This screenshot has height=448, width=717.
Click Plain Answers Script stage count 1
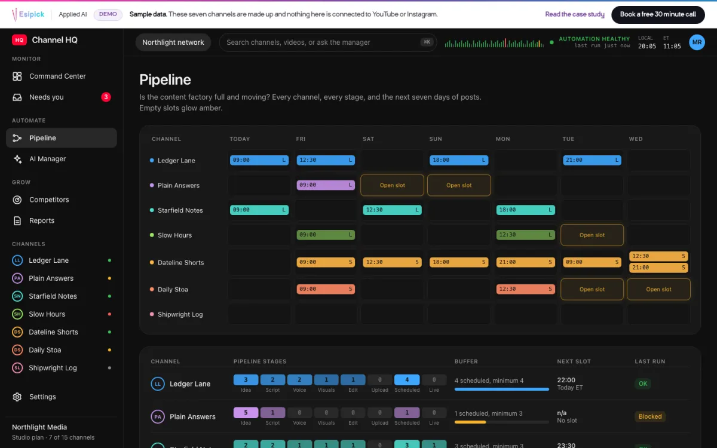[x=272, y=413]
